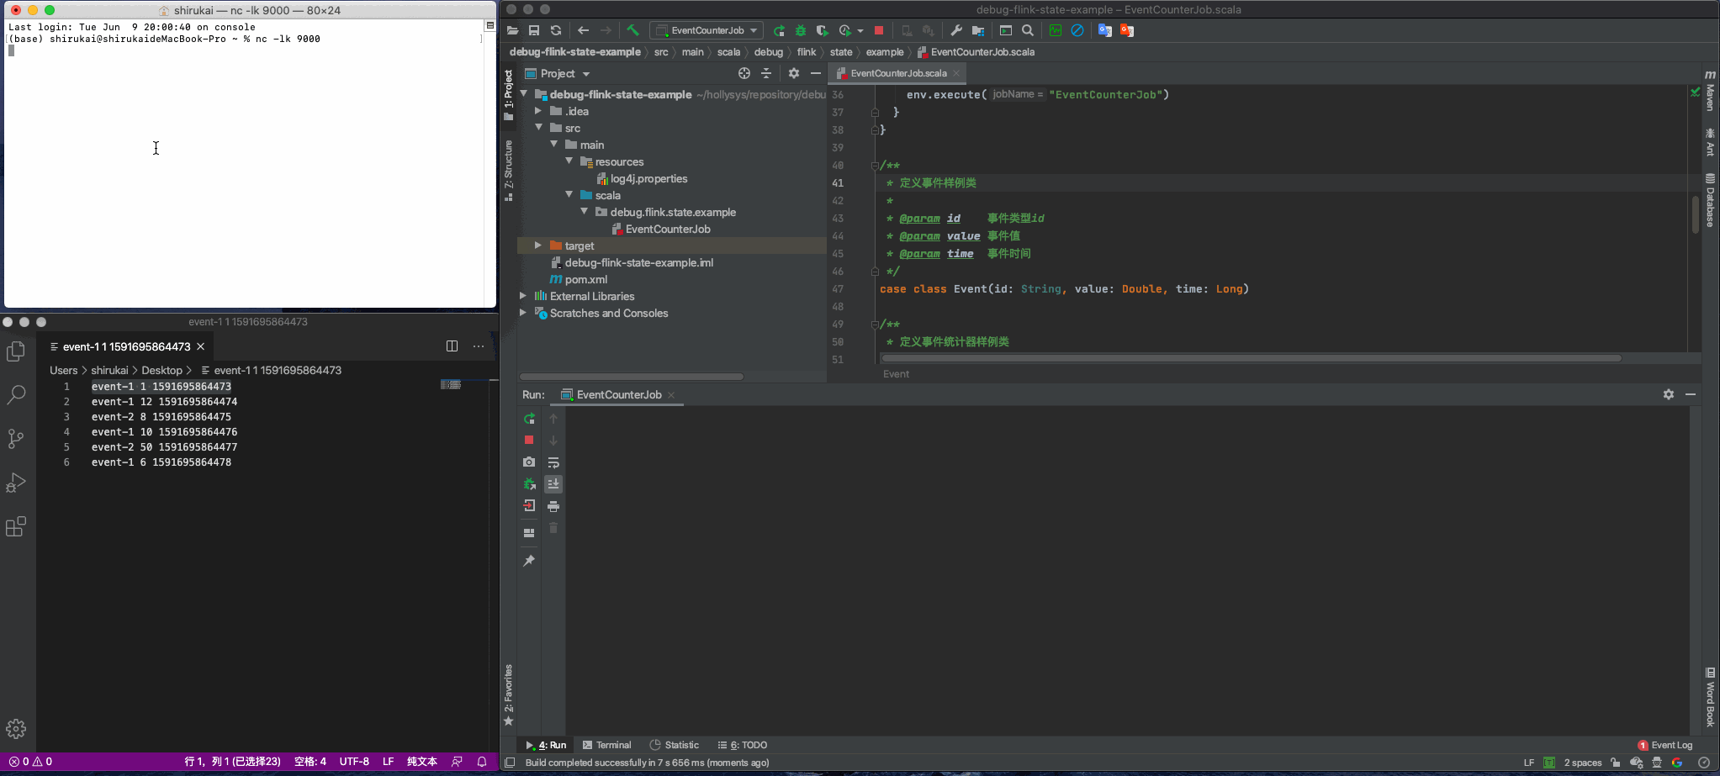Viewport: 1720px width, 776px height.
Task: Click the Run with Coverage shield icon
Action: pyautogui.click(x=823, y=30)
